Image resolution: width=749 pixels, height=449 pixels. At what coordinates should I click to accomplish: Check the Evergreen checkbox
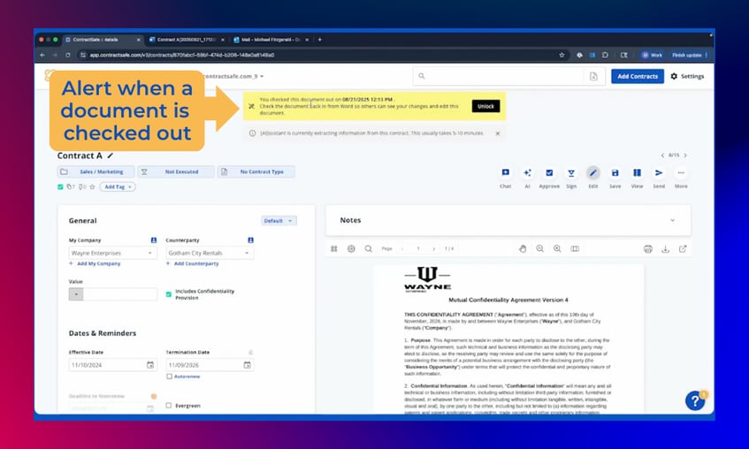point(169,406)
